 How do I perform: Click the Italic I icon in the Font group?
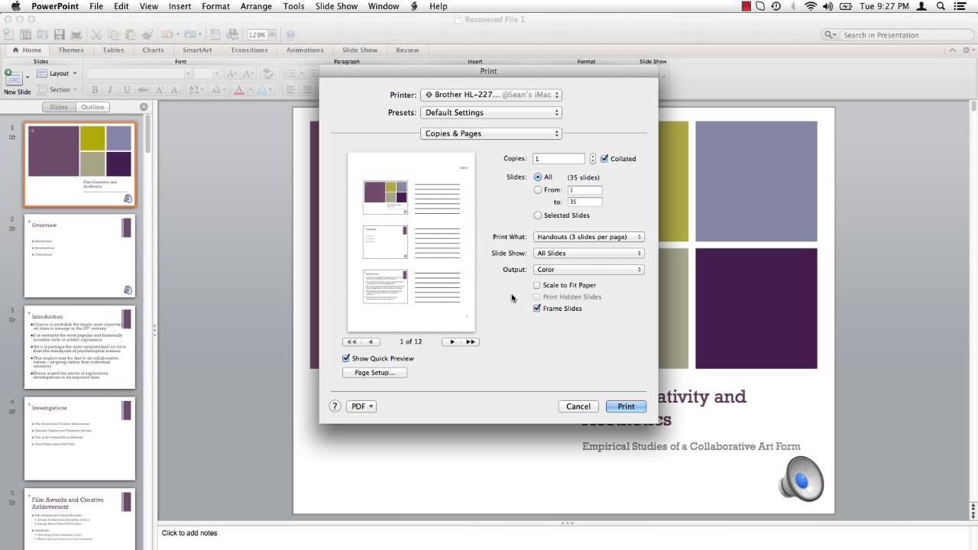110,89
